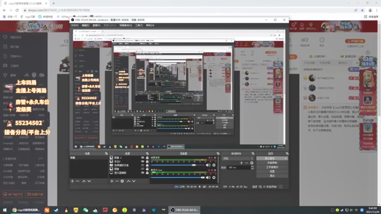The width and height of the screenshot is (381, 214).
Task: Toggle visibility of the 显示器捕获 source
Action: pos(142,173)
